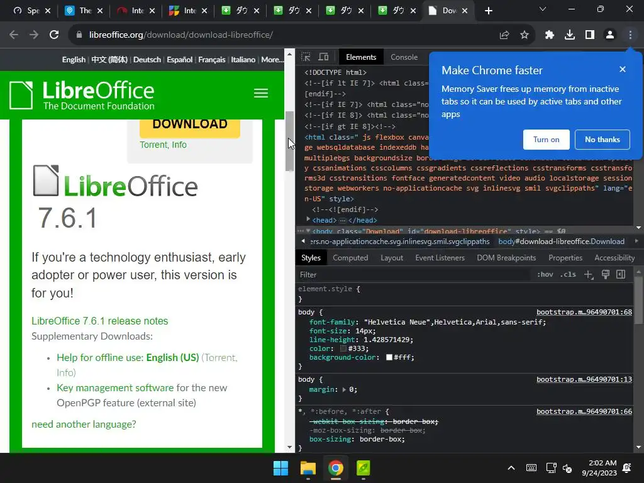Open the Layout tab

pyautogui.click(x=392, y=258)
